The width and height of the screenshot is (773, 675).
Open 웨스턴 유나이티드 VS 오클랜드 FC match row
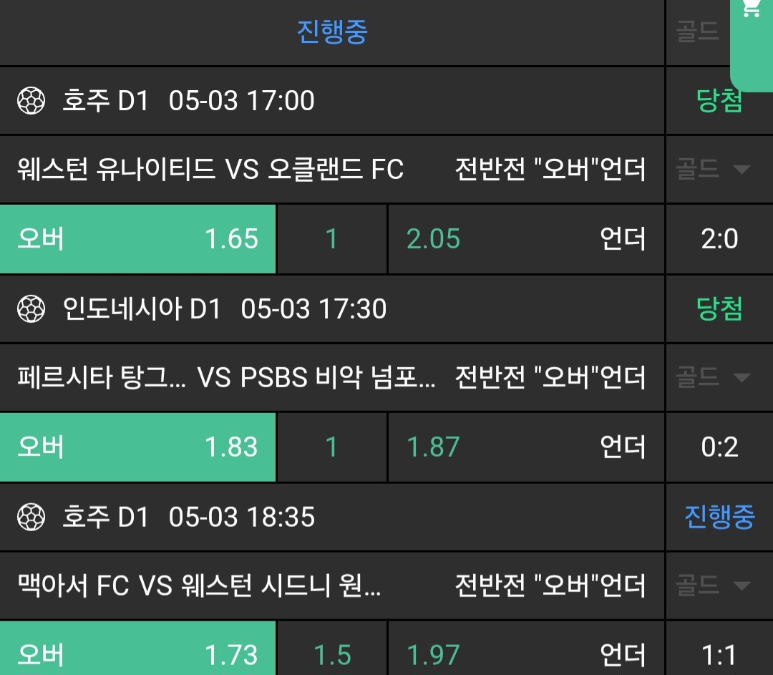(x=210, y=170)
